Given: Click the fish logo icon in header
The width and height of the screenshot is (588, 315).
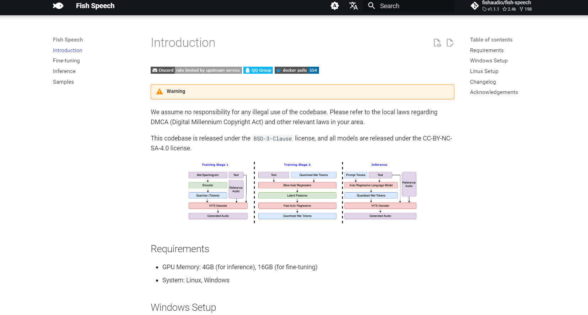Looking at the screenshot, I should click(58, 6).
